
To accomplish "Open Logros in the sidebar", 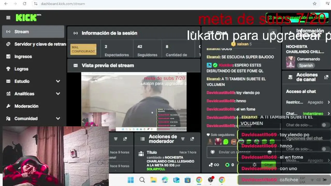I will coord(21,69).
